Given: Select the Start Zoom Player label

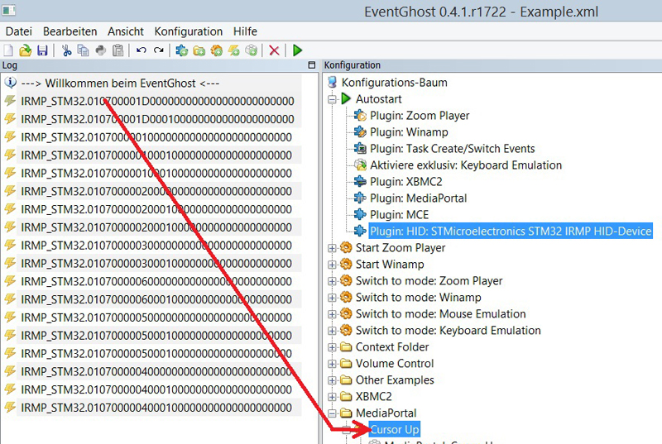Looking at the screenshot, I should [401, 247].
